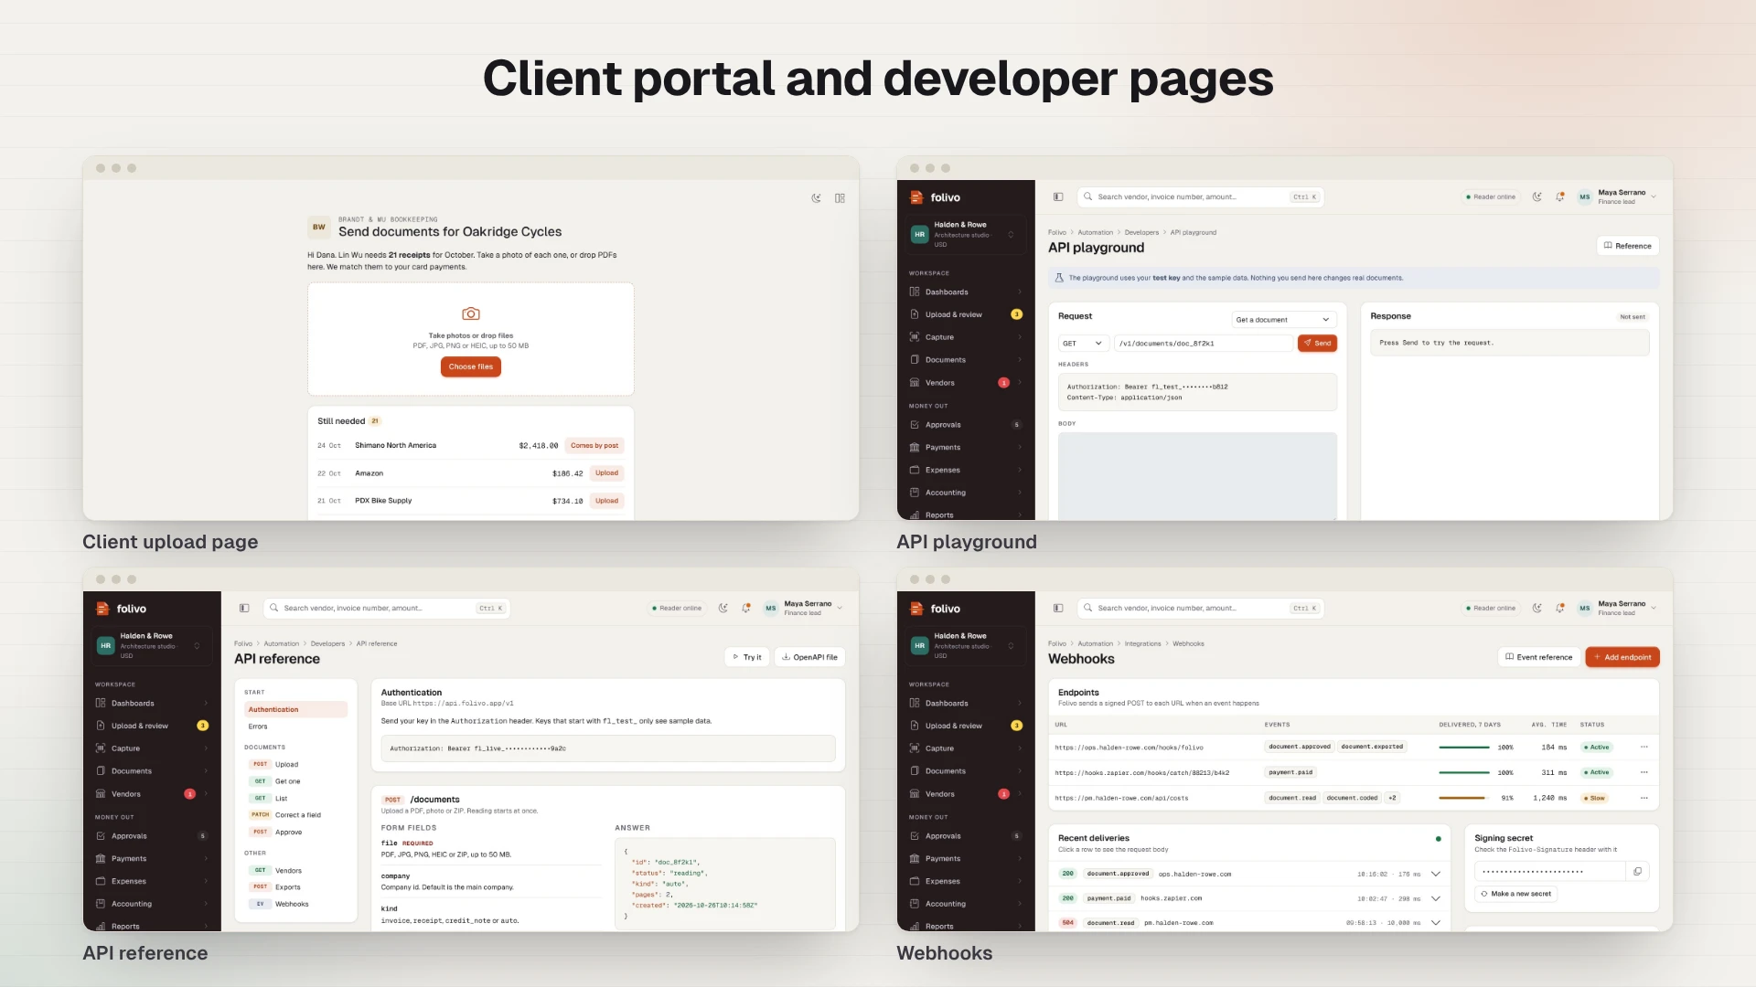Click the 100% delivery bar for the ops.halden-rowe.com endpoint
The image size is (1756, 987).
1464,748
